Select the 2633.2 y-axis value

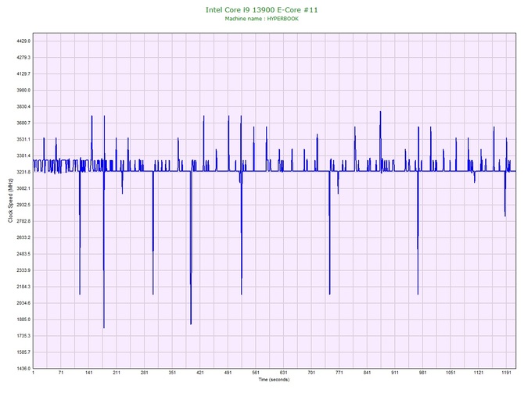(23, 238)
